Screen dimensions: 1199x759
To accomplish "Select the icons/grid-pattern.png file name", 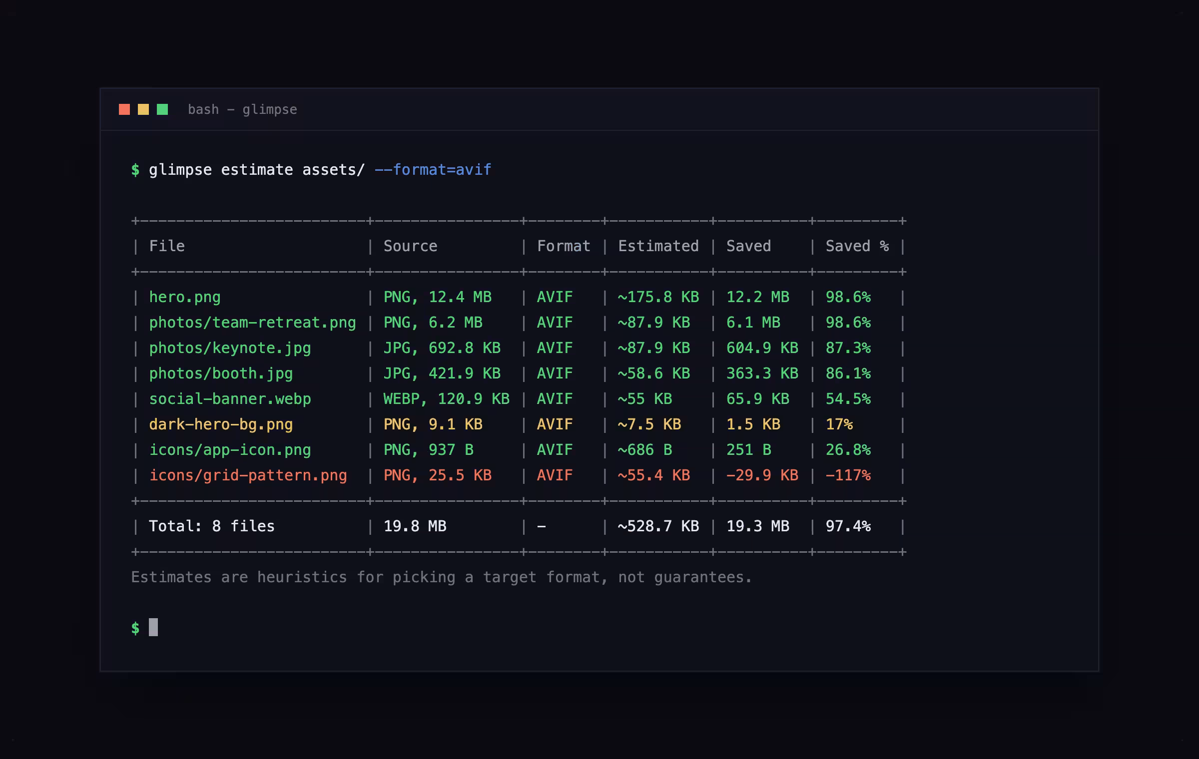I will coord(248,475).
